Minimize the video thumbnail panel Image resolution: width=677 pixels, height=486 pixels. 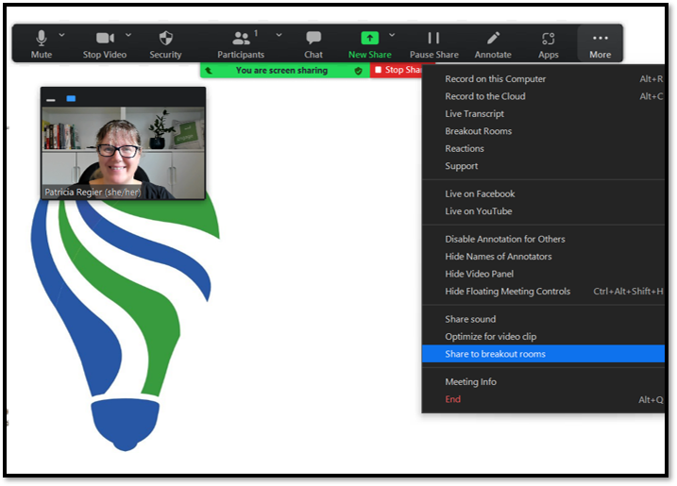click(51, 100)
